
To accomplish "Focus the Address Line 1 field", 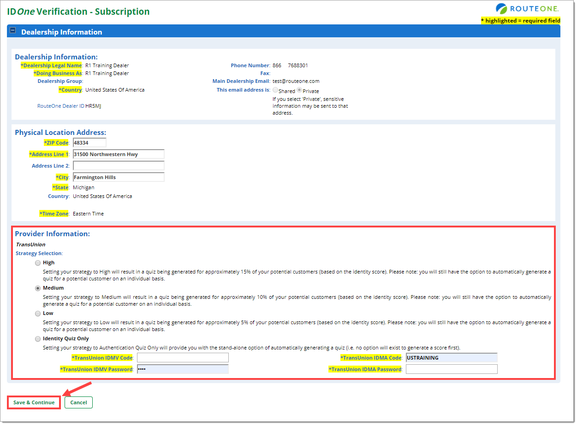I will (x=119, y=154).
